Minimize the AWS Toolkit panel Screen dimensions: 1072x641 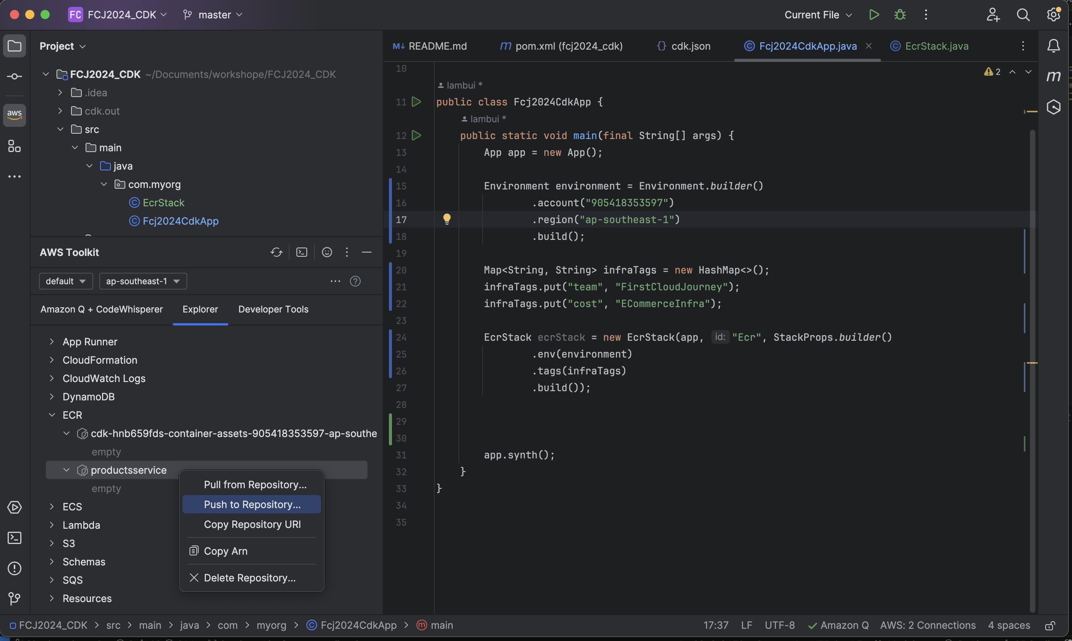click(x=367, y=252)
